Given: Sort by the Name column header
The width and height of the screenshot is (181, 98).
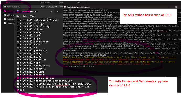Looking at the screenshot, I should [x=8, y=2].
